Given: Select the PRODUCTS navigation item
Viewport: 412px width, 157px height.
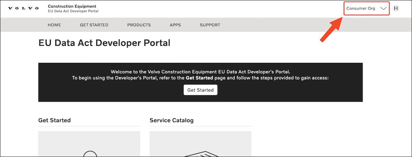Looking at the screenshot, I should [139, 25].
